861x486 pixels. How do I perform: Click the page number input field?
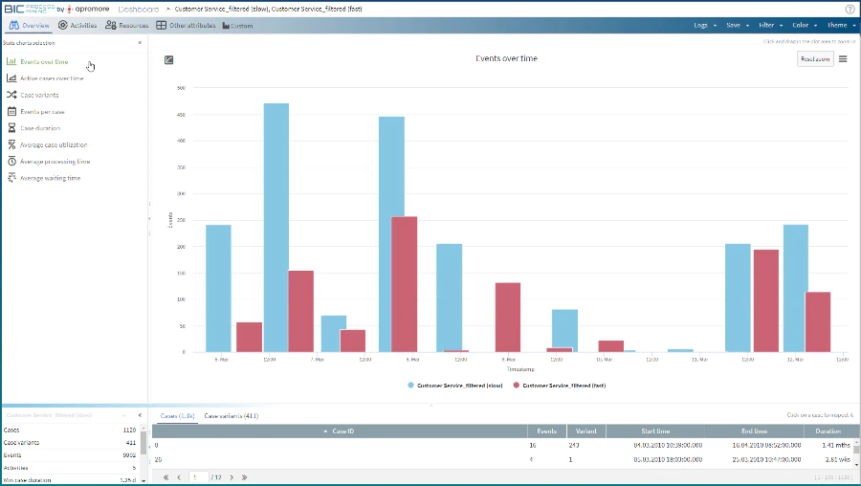click(x=198, y=477)
